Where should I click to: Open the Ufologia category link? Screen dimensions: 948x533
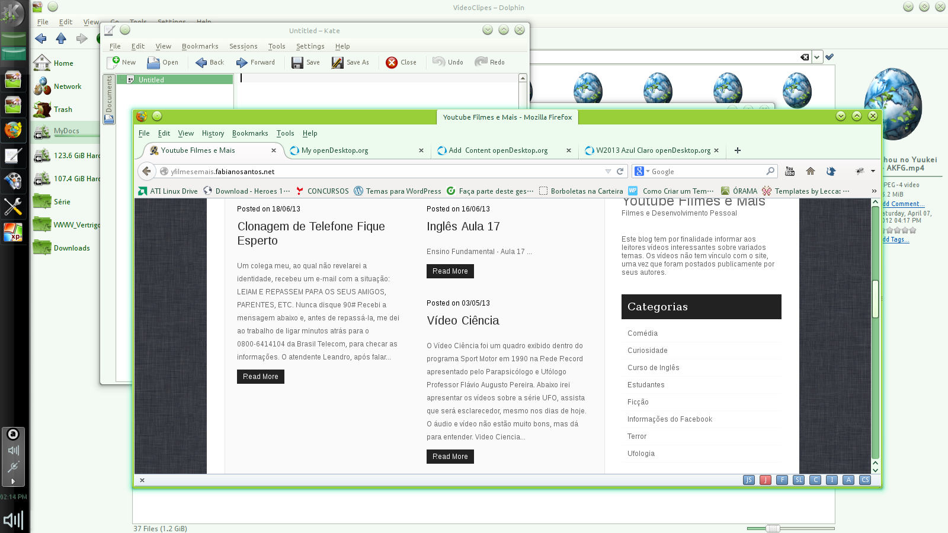coord(641,454)
